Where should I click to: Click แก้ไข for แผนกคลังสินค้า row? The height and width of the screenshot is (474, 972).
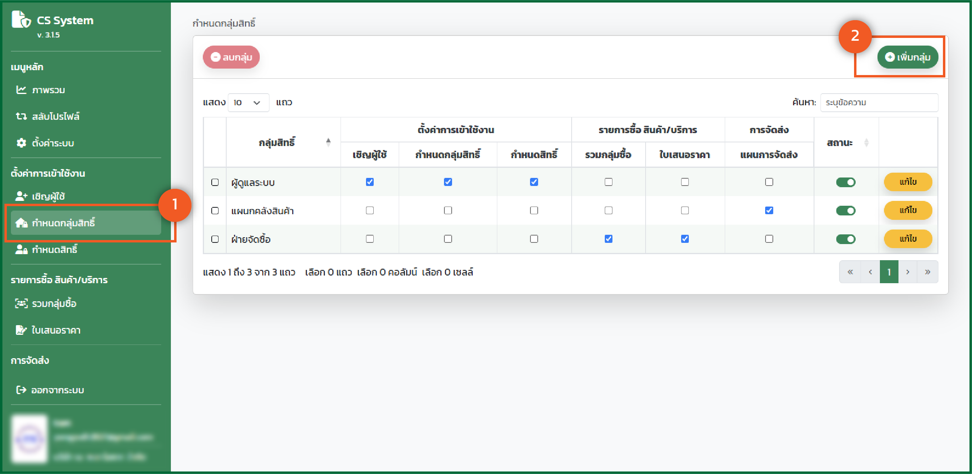908,211
